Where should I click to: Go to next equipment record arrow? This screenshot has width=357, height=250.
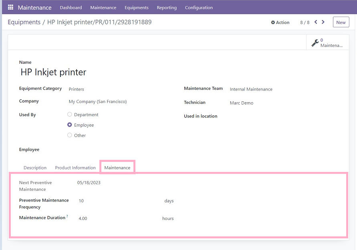(323, 22)
